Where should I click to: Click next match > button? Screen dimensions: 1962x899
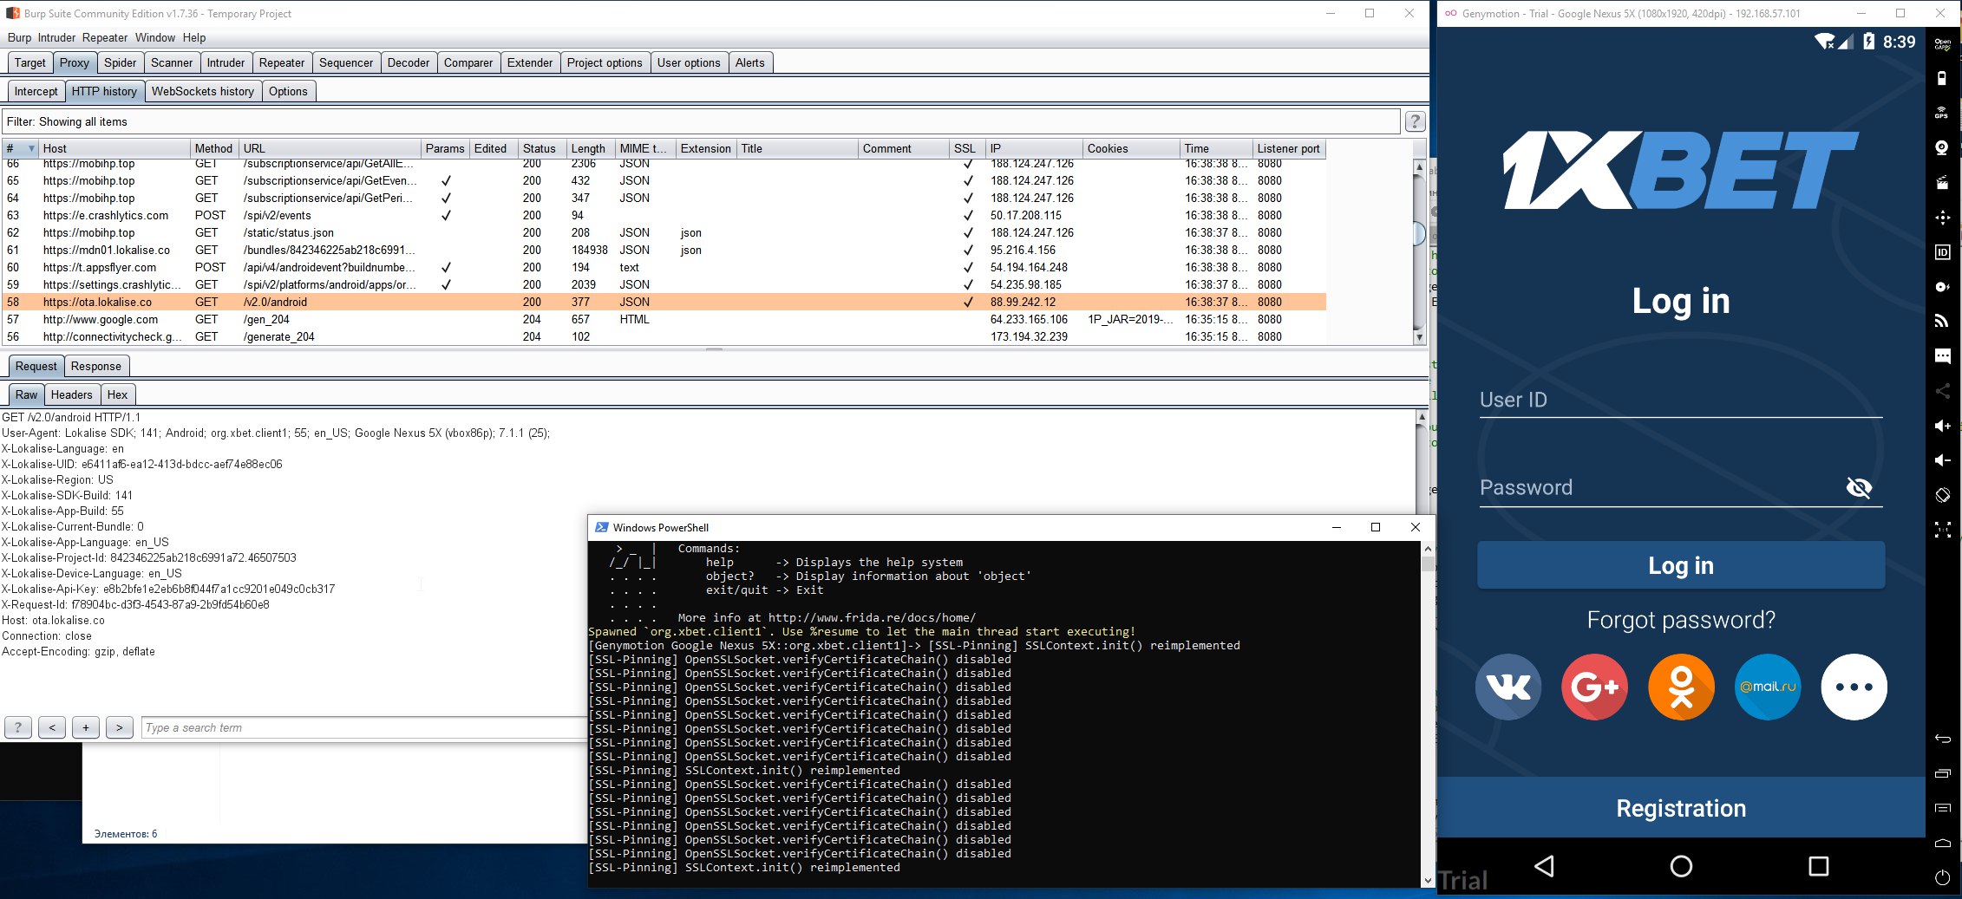[120, 727]
